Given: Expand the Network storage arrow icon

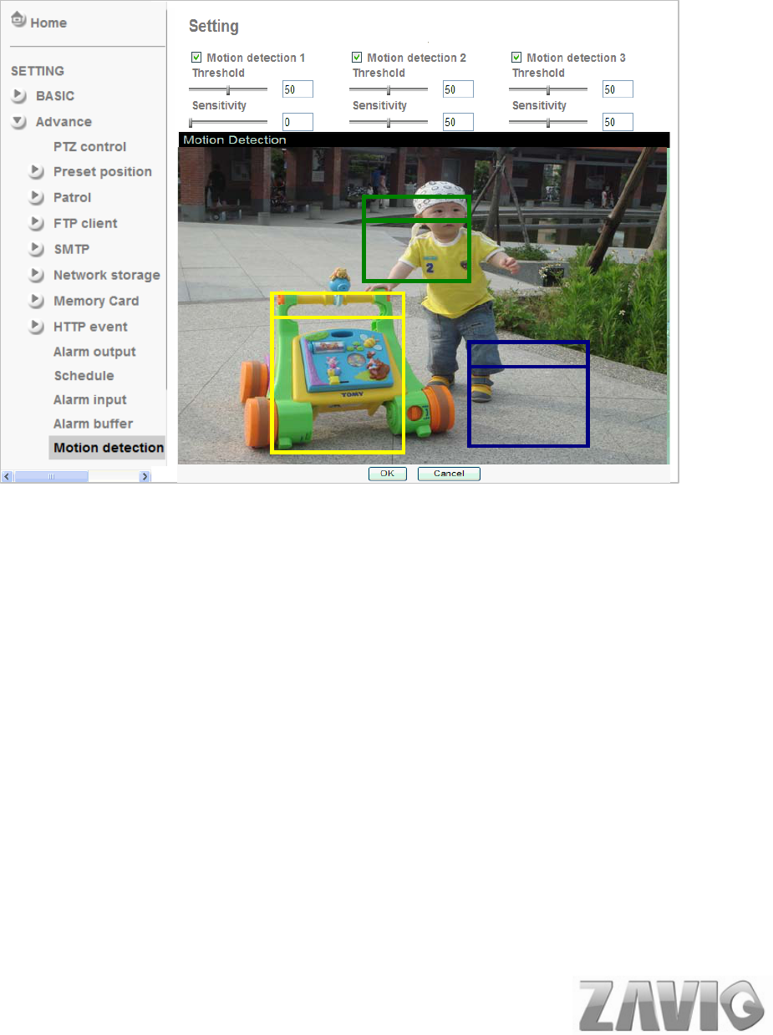Looking at the screenshot, I should pos(36,275).
